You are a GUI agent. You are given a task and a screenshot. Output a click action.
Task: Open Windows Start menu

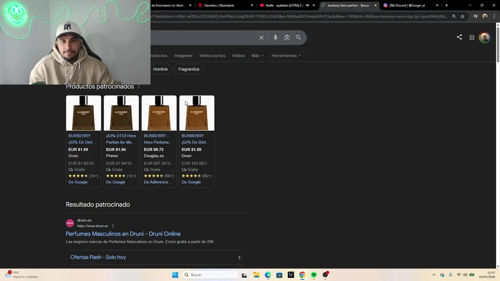[175, 275]
